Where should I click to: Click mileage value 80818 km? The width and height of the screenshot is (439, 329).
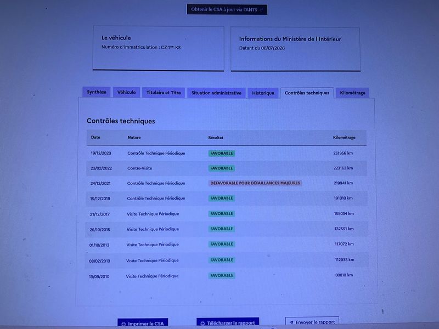344,275
